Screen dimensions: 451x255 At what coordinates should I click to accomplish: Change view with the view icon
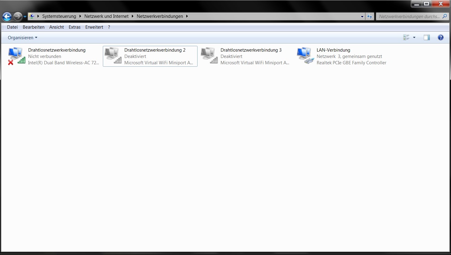[406, 37]
